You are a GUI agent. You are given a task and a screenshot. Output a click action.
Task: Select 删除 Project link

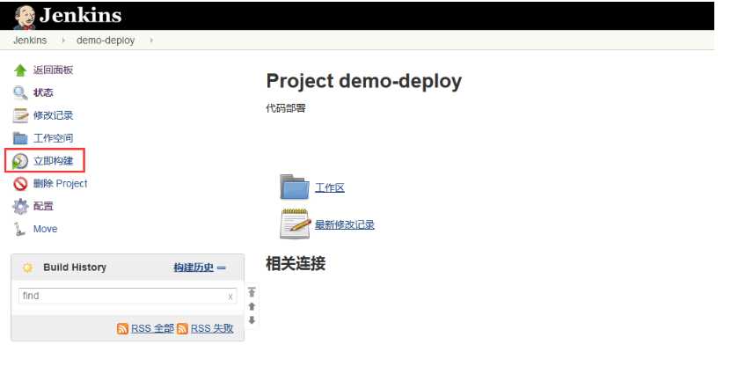click(x=60, y=184)
